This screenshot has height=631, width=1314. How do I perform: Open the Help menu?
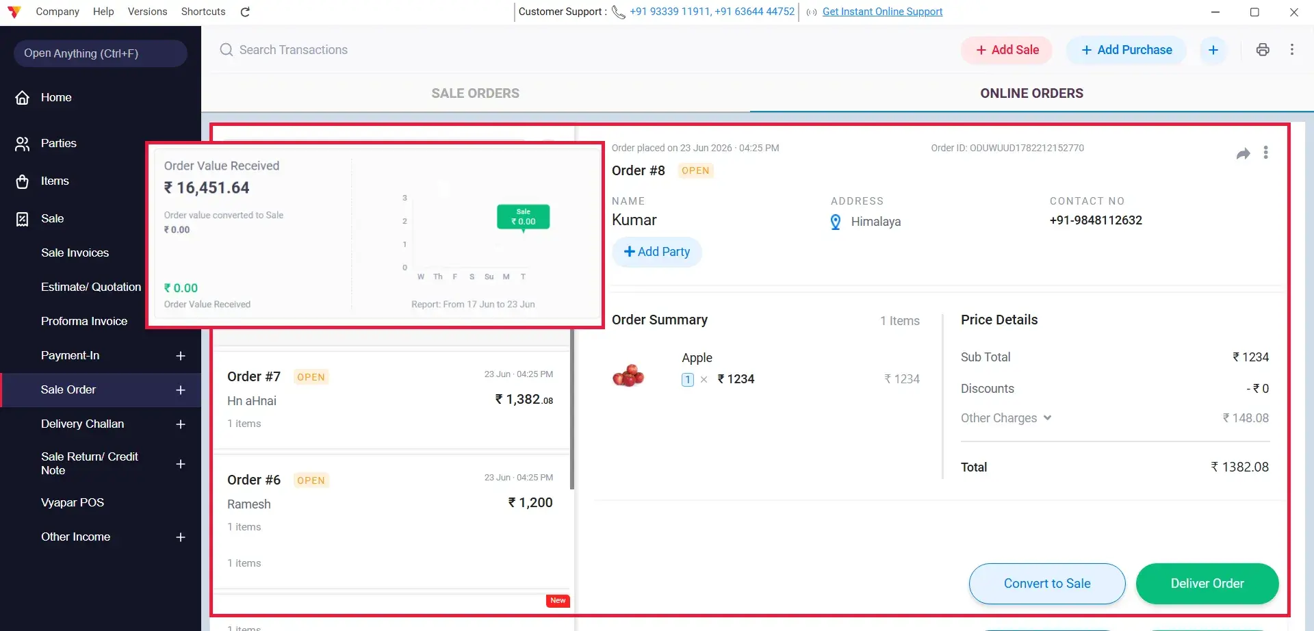103,12
